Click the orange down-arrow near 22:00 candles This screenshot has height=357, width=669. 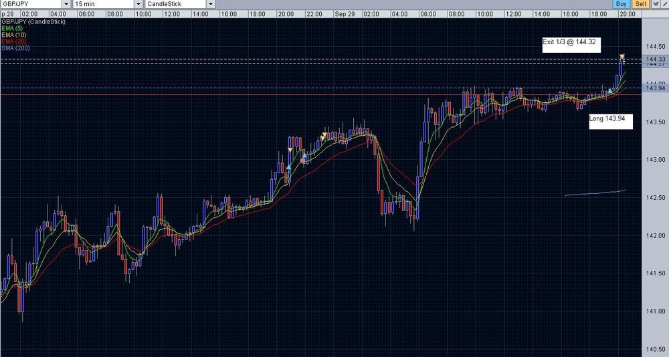[x=324, y=136]
